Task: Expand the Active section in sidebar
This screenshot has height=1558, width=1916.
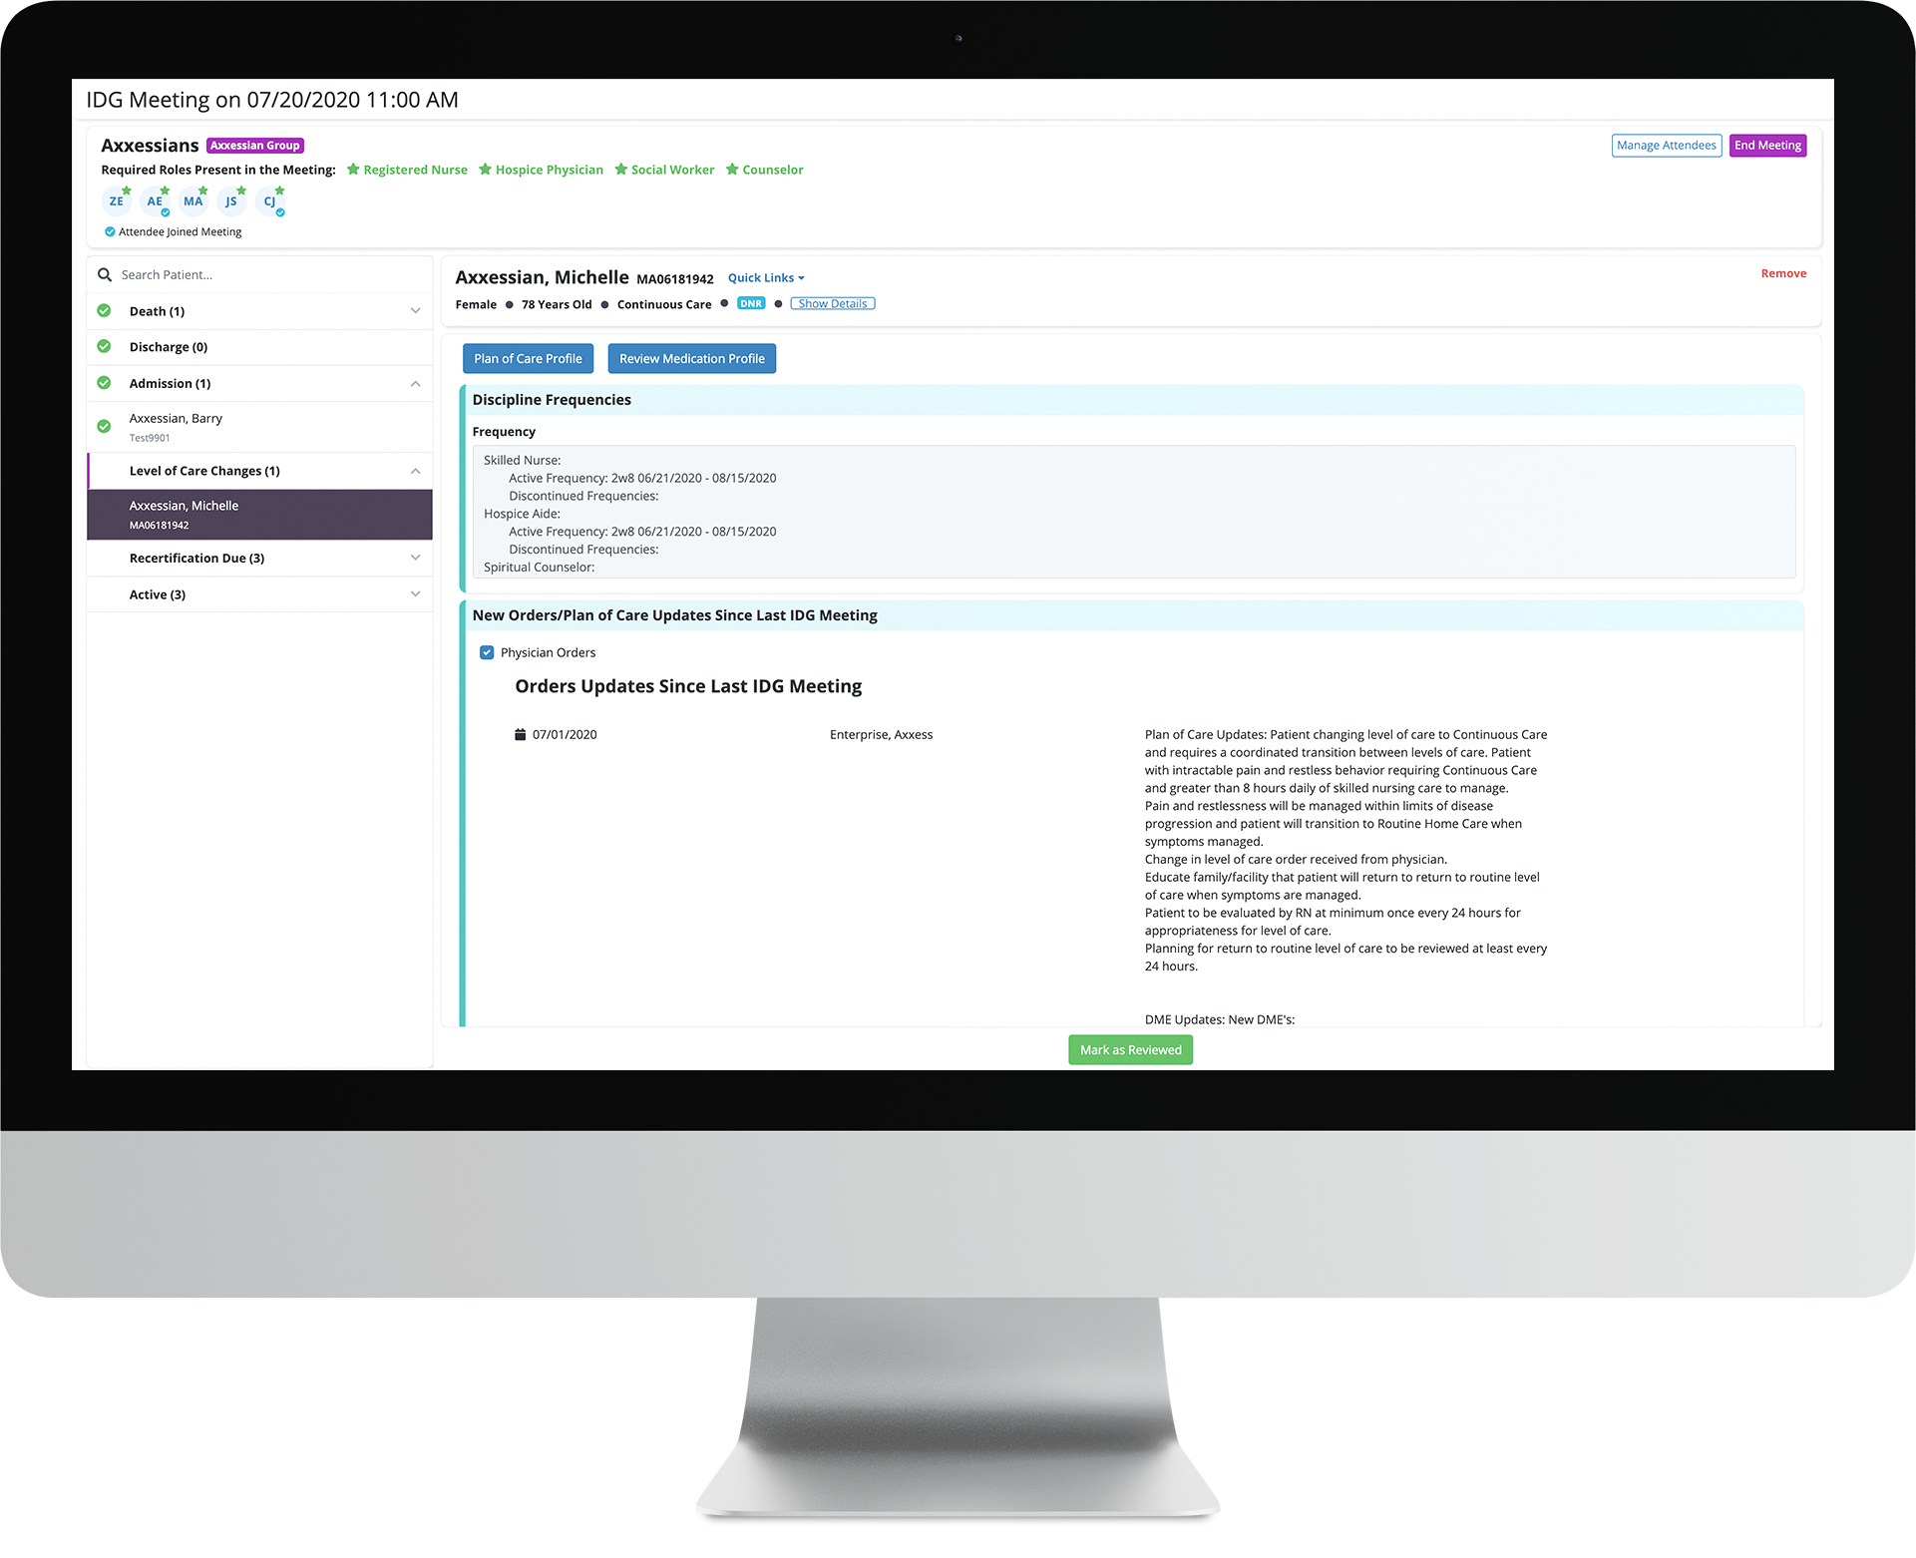Action: tap(412, 594)
